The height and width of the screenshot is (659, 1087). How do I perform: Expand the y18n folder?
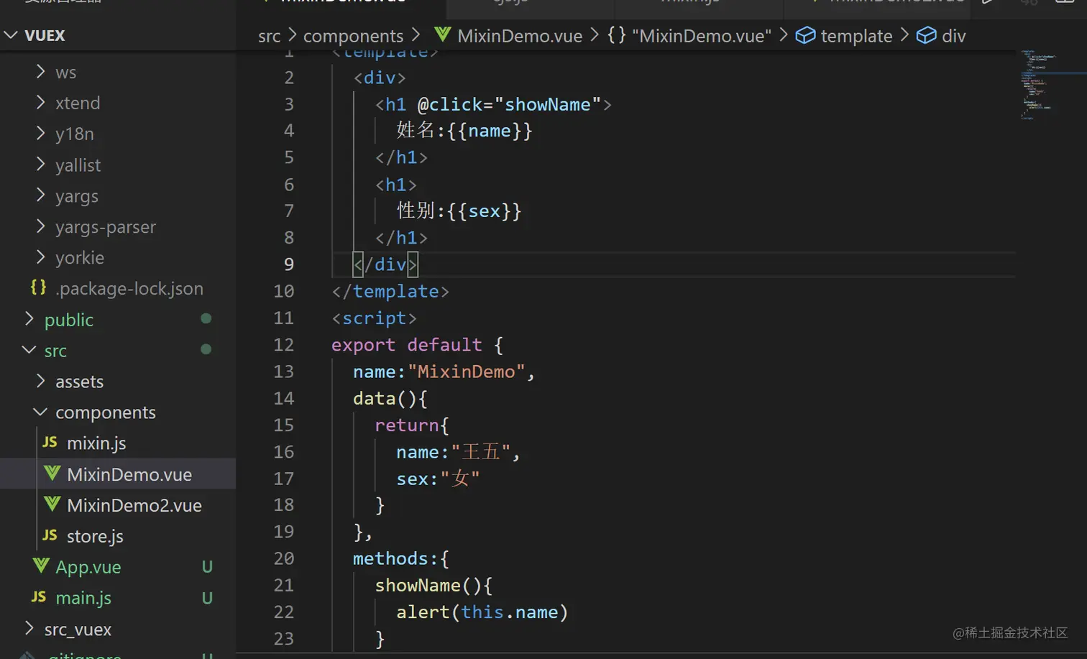(x=40, y=133)
